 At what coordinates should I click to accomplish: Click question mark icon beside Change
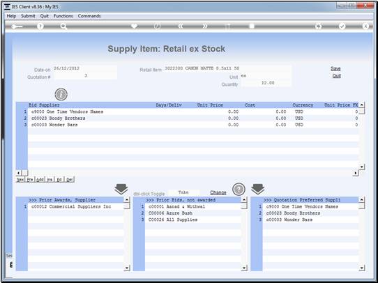[x=239, y=190]
